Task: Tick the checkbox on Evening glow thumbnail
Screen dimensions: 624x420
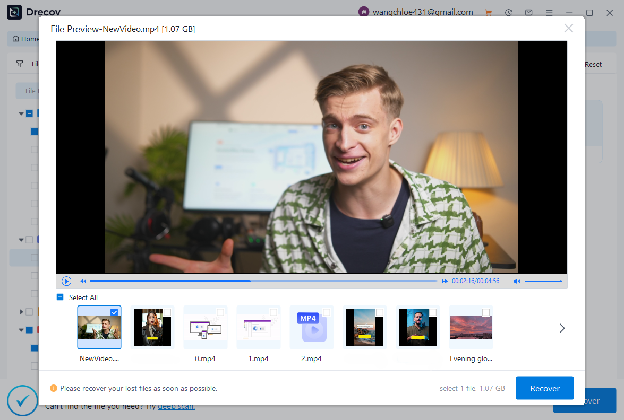Action: click(485, 312)
